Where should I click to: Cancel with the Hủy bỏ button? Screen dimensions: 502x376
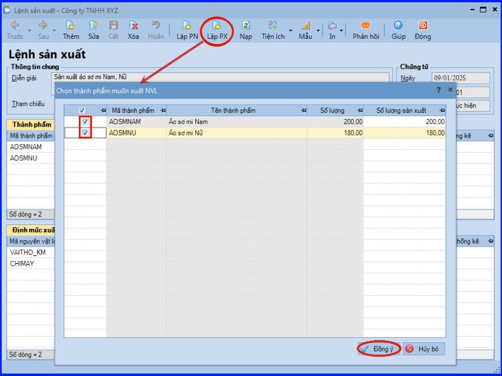coord(423,349)
